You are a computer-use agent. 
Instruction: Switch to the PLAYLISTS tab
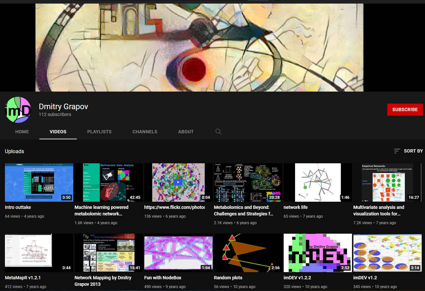99,132
